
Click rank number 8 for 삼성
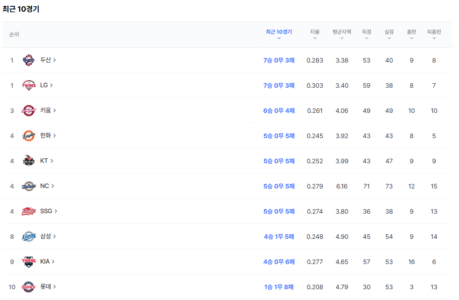click(x=12, y=237)
